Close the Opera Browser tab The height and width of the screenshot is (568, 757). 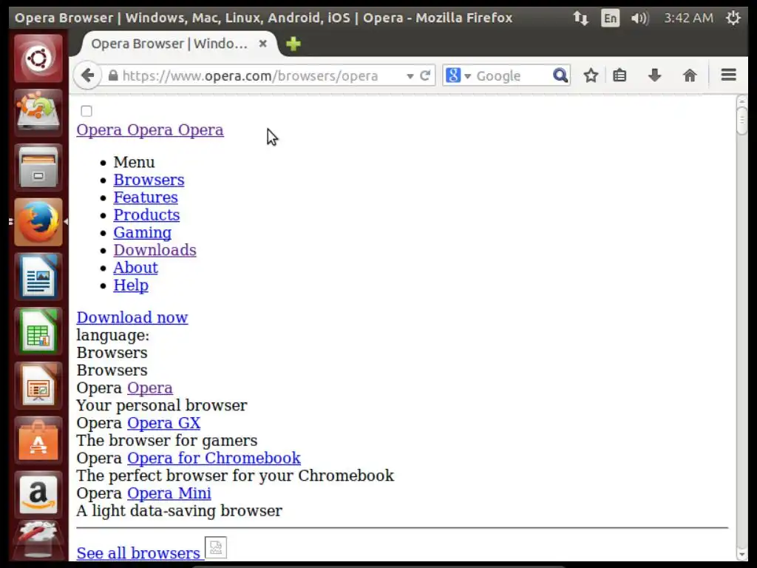(x=262, y=44)
